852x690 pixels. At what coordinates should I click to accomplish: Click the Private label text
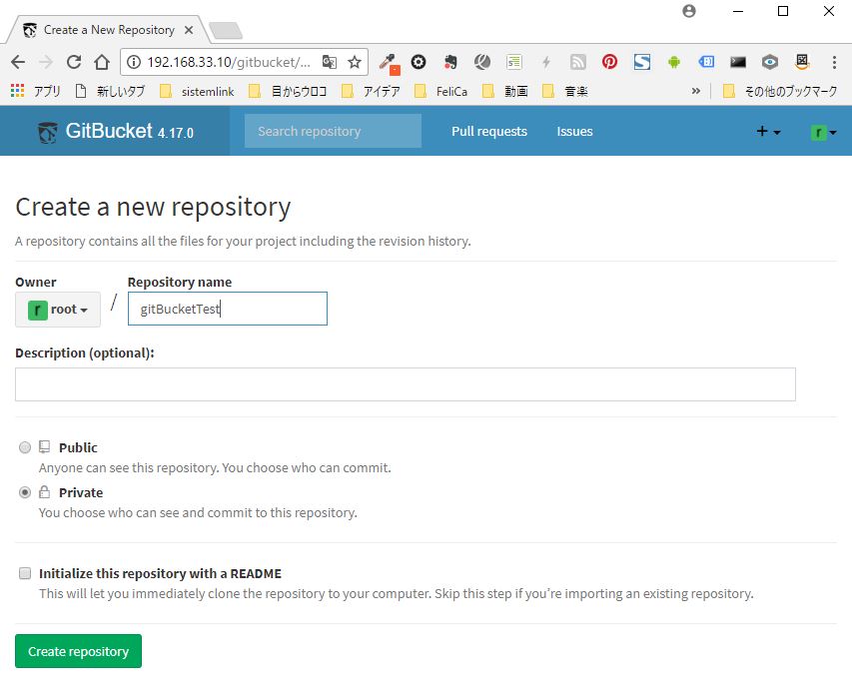81,492
